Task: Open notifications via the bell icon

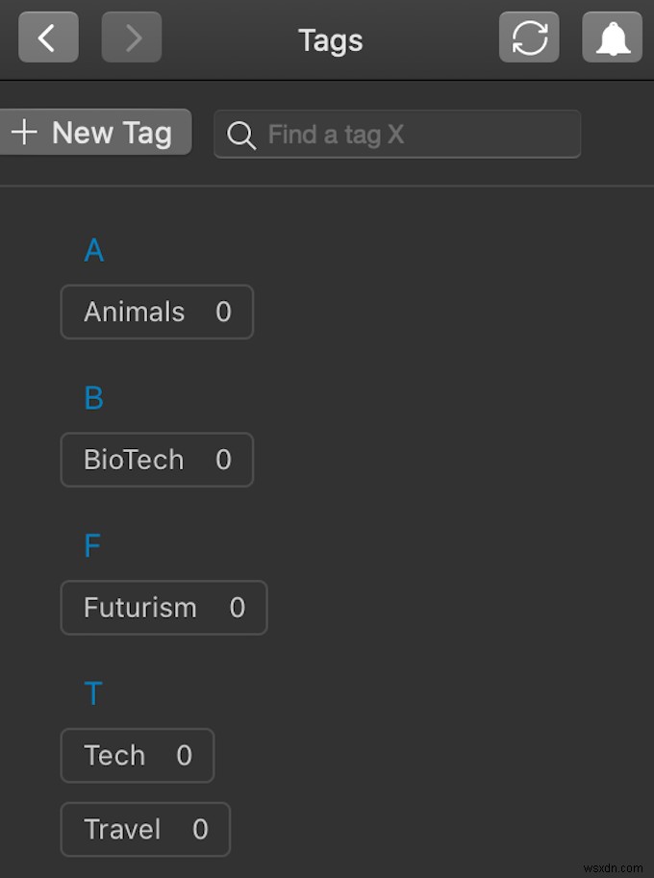Action: [x=613, y=38]
